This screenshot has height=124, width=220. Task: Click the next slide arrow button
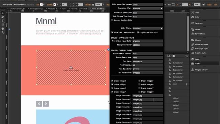46,104
